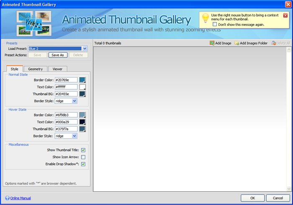Click Add Images Folder label text
The width and height of the screenshot is (293, 205).
pos(254,43)
